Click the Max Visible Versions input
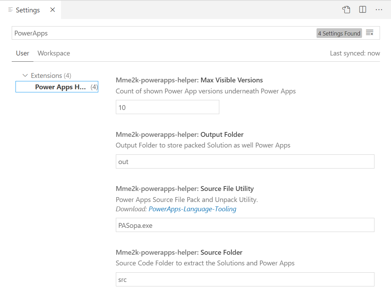This screenshot has width=391, height=294. click(x=167, y=107)
